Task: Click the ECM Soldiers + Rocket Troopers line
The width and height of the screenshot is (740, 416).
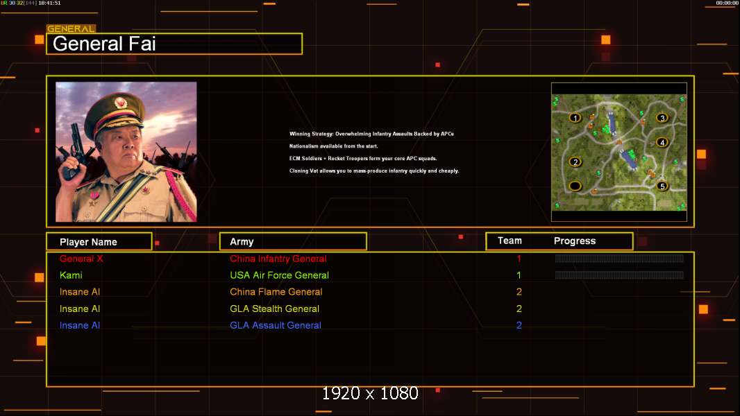Action: coord(363,158)
